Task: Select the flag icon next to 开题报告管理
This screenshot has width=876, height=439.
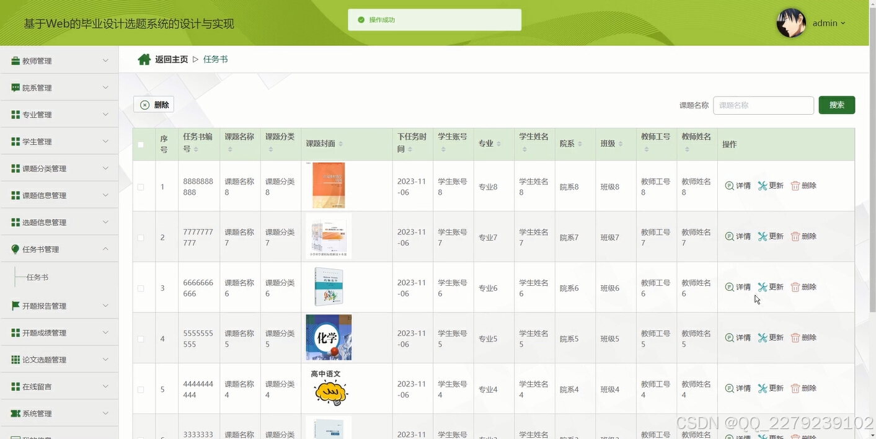Action: [x=14, y=306]
